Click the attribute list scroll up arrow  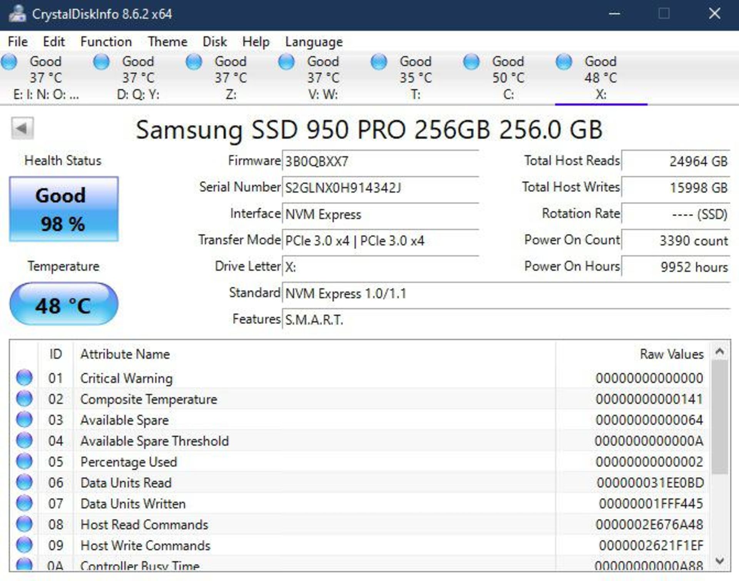coord(719,351)
